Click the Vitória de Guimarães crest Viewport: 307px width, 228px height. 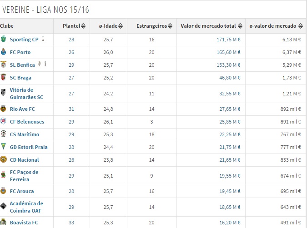coord(3,92)
